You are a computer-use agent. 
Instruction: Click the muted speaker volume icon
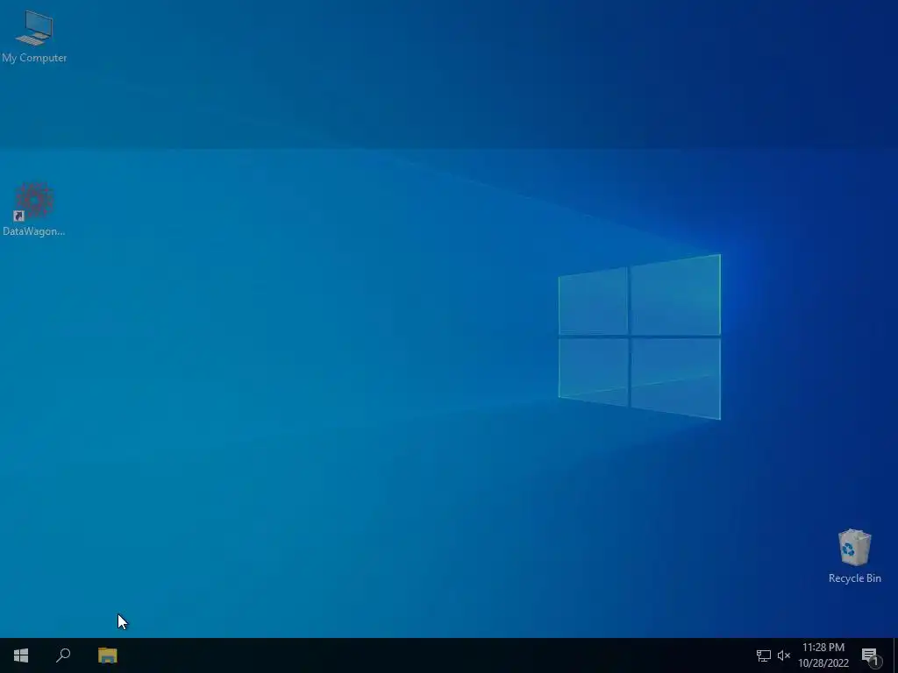point(783,655)
